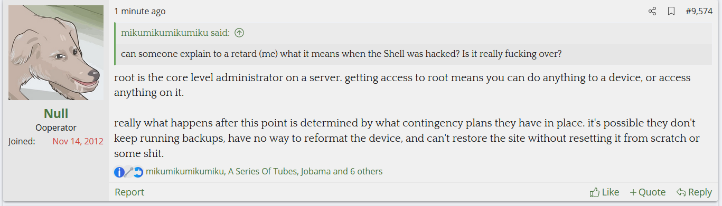Reply to Null's post
This screenshot has height=206, width=722.
(x=694, y=192)
